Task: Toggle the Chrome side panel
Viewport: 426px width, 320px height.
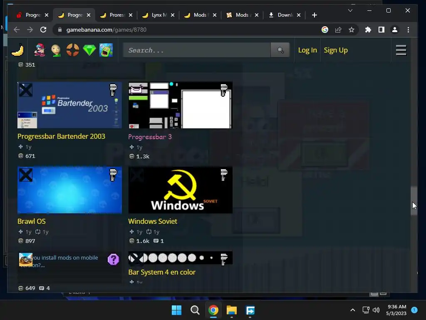Action: point(381,30)
